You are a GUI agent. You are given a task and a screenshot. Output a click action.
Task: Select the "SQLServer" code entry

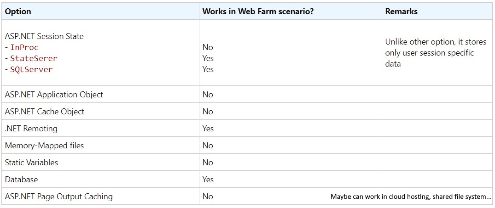(31, 69)
